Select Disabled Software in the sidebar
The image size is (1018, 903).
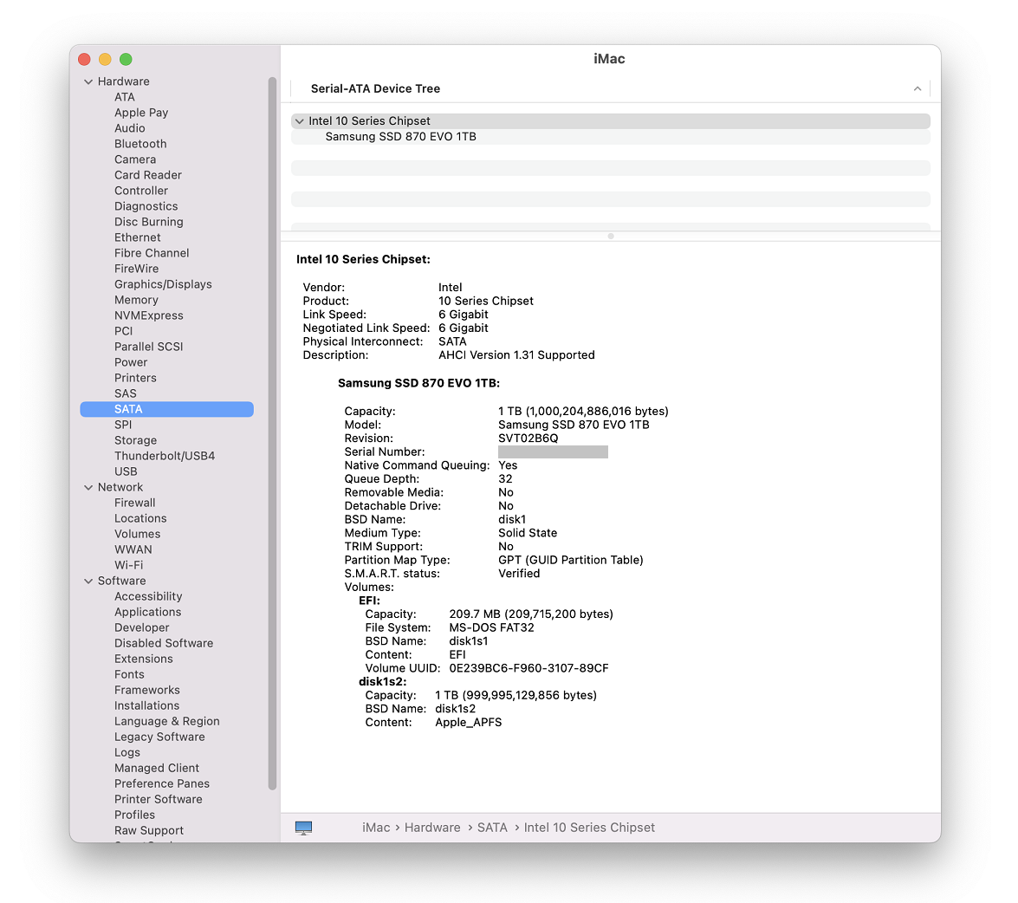[x=164, y=643]
